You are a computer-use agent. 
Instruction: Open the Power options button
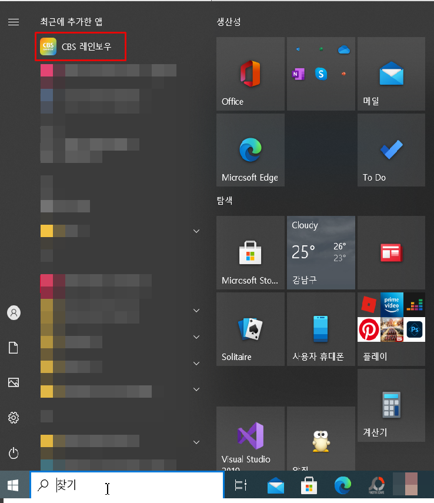coord(14,453)
